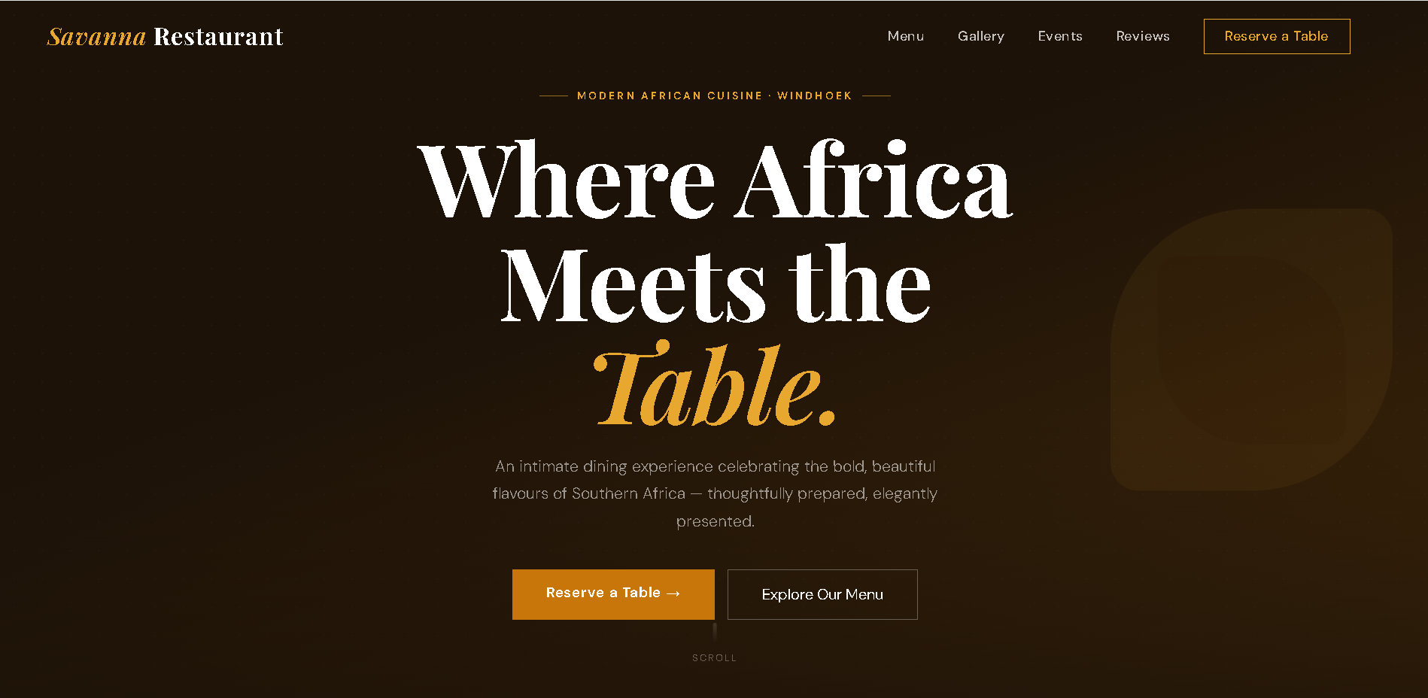Click the SCROLL indicator at the bottom
The width and height of the screenshot is (1428, 698).
click(x=715, y=657)
